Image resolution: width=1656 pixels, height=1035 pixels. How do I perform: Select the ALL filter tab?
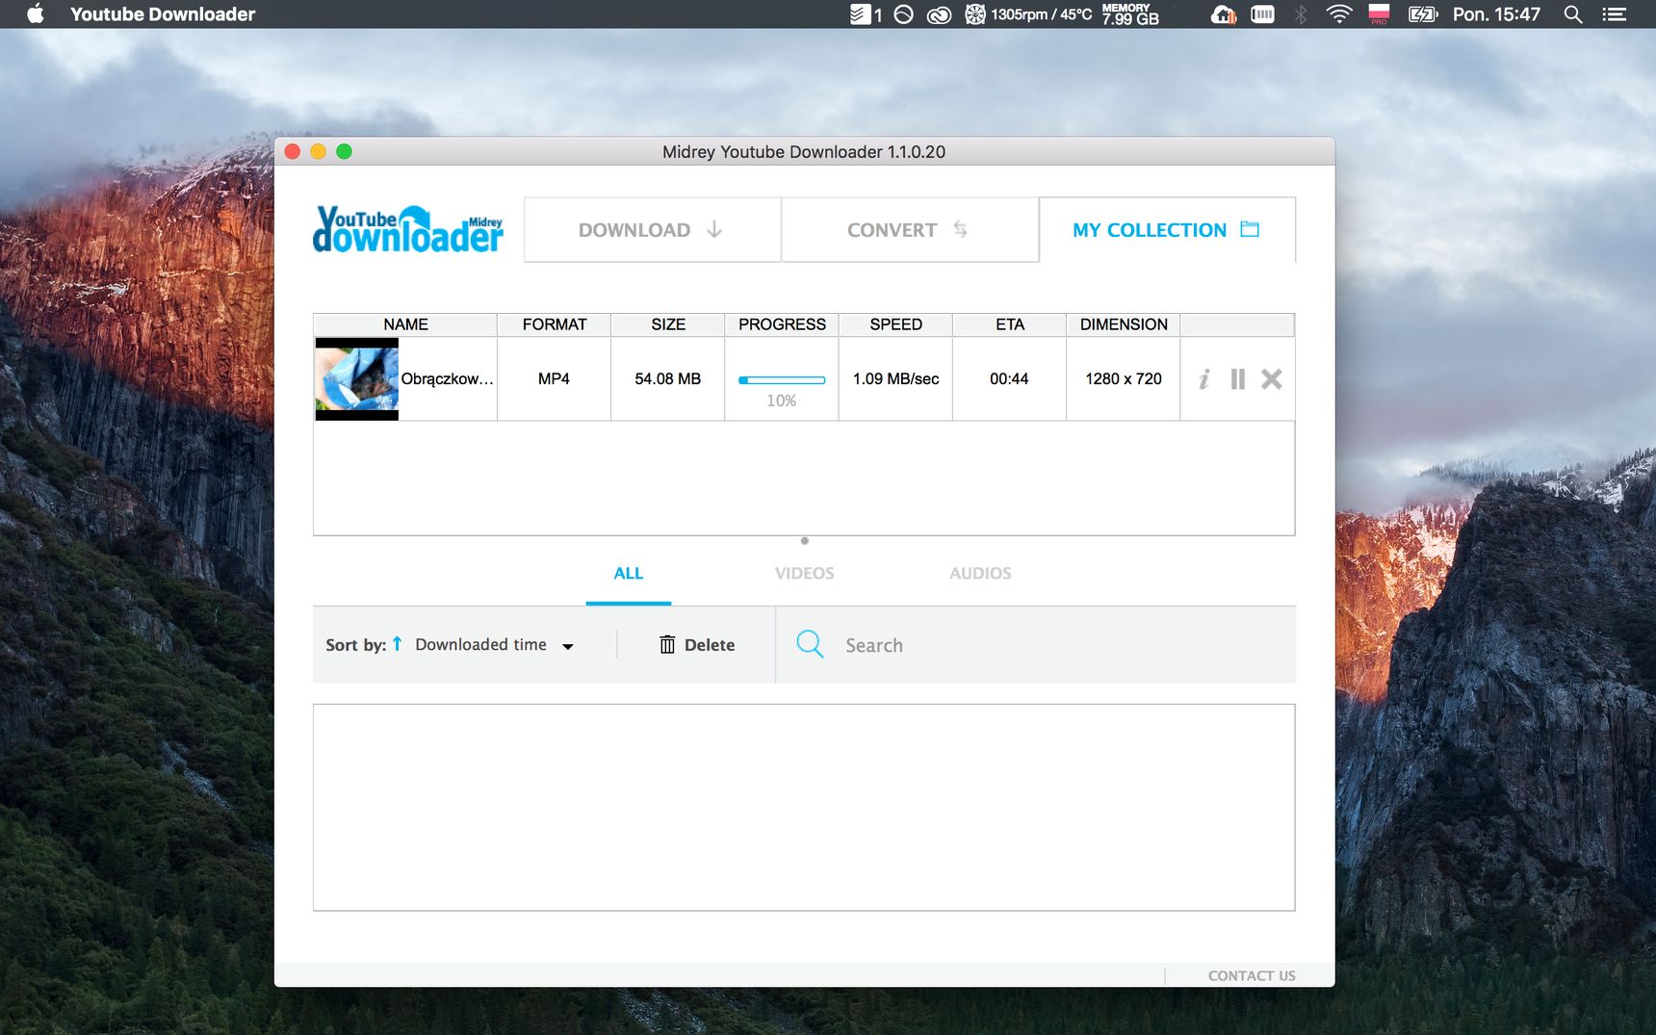point(629,573)
